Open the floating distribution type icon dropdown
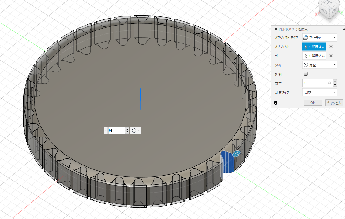 [135, 130]
